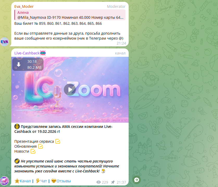Open the Live-Cashback channel avatar
218x187 pixels.
(4, 181)
